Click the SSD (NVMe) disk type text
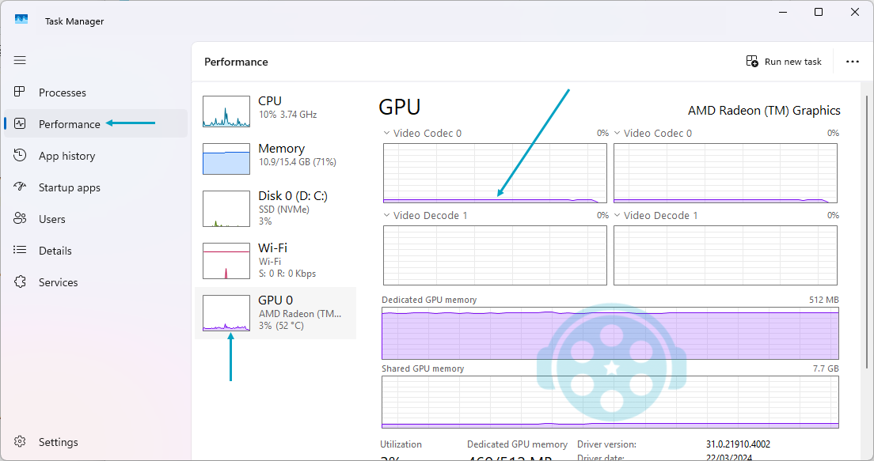 tap(283, 210)
